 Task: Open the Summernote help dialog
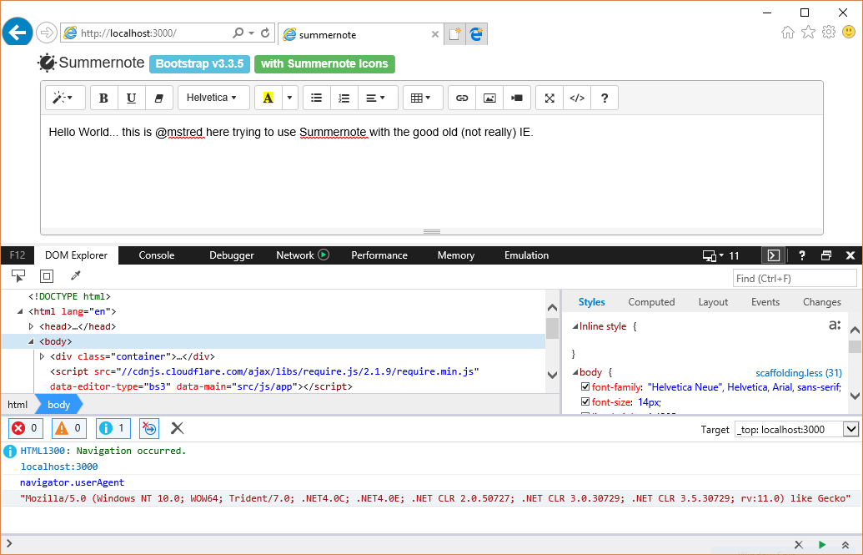604,98
